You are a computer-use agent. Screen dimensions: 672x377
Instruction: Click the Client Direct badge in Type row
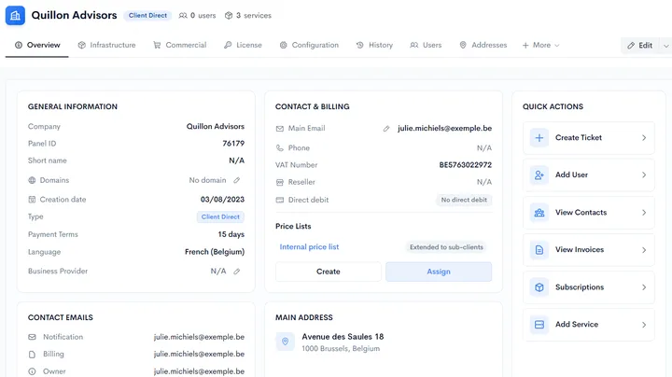(220, 216)
